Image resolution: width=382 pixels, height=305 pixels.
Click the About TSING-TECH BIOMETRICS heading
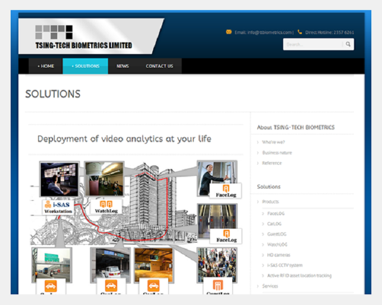296,128
